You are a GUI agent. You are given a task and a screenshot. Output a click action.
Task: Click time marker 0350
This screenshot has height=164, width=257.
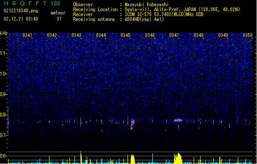pyautogui.click(x=248, y=35)
